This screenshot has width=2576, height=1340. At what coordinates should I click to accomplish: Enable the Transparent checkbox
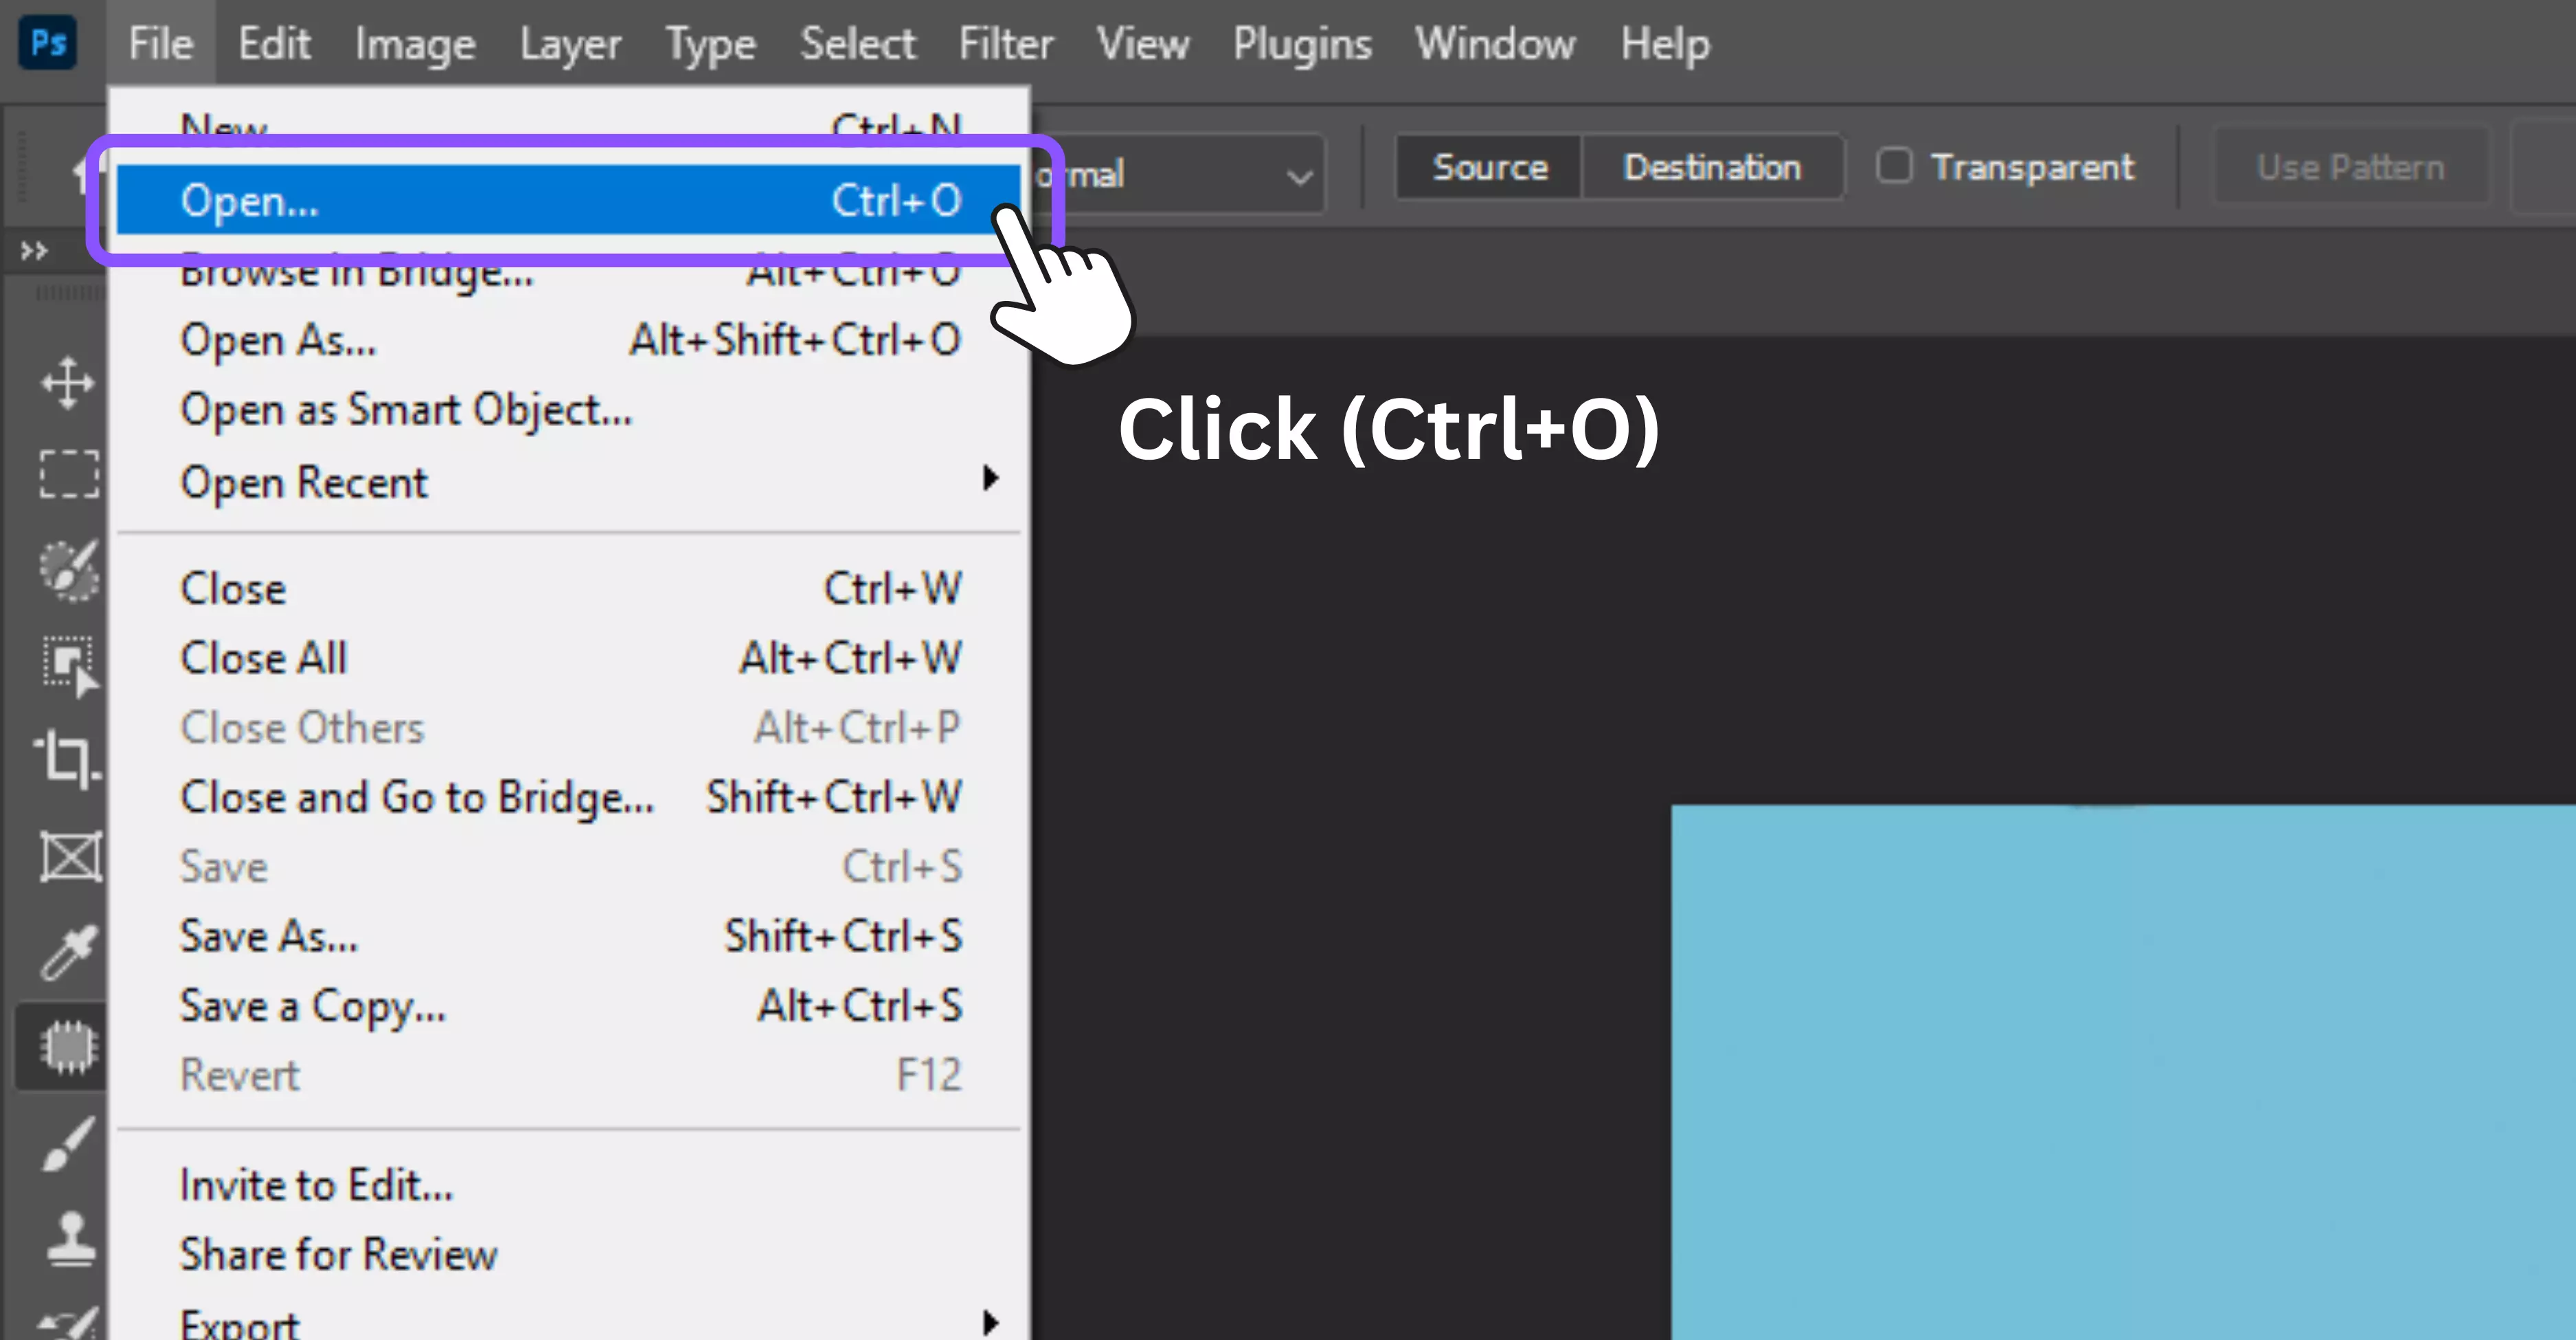click(x=1893, y=166)
